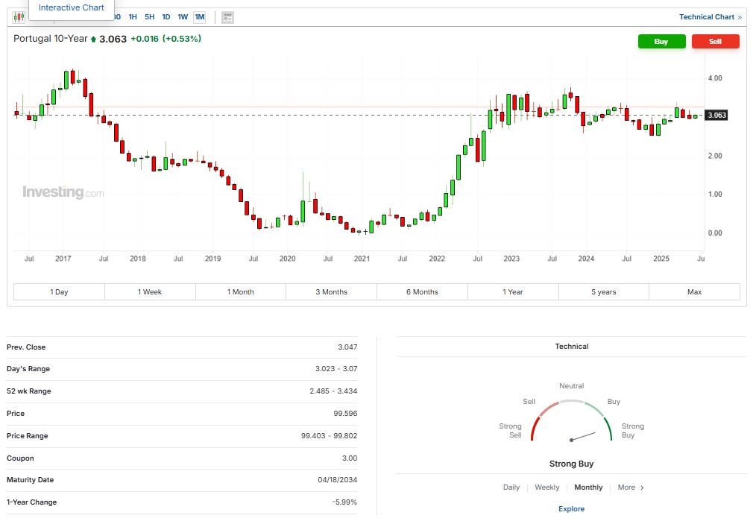Viewport: 756px width, 527px height.
Task: Click the Interactive Chart tooltip link
Action: (72, 7)
